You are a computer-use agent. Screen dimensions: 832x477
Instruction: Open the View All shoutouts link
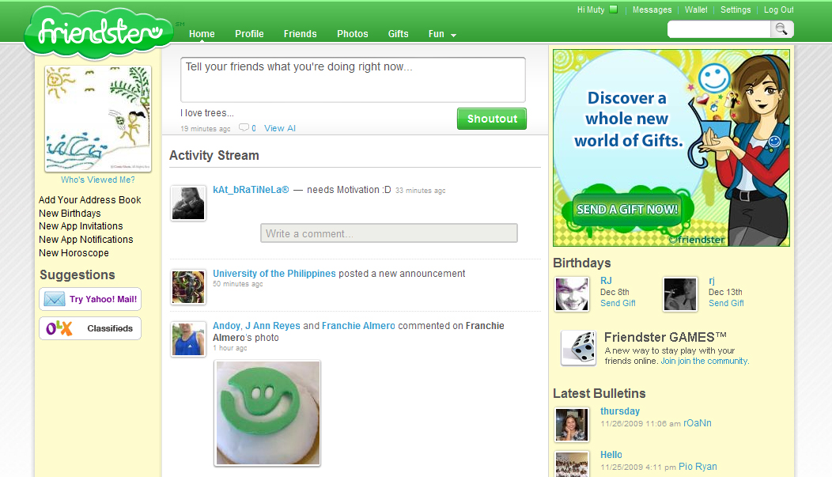tap(279, 127)
